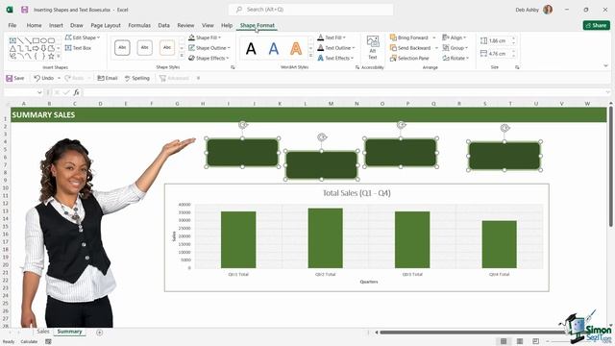This screenshot has width=615, height=346.
Task: Pick the star shape in shapes gallery
Action: coord(51,56)
